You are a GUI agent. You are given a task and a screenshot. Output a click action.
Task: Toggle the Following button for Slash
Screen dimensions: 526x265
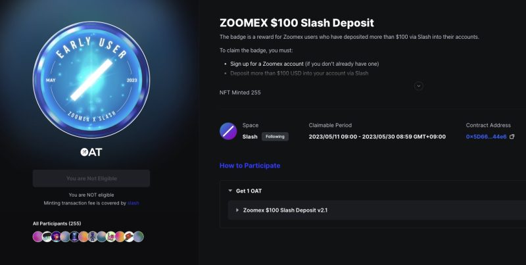tap(275, 137)
